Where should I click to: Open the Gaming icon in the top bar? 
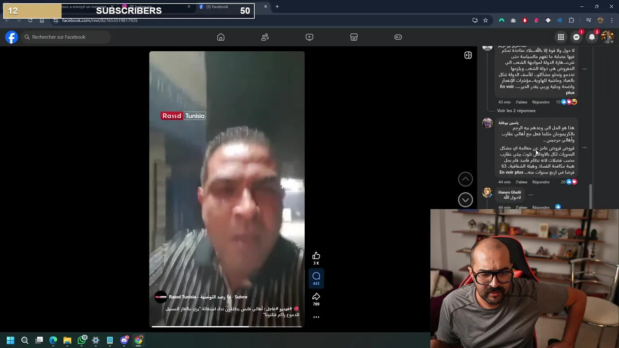[x=398, y=37]
